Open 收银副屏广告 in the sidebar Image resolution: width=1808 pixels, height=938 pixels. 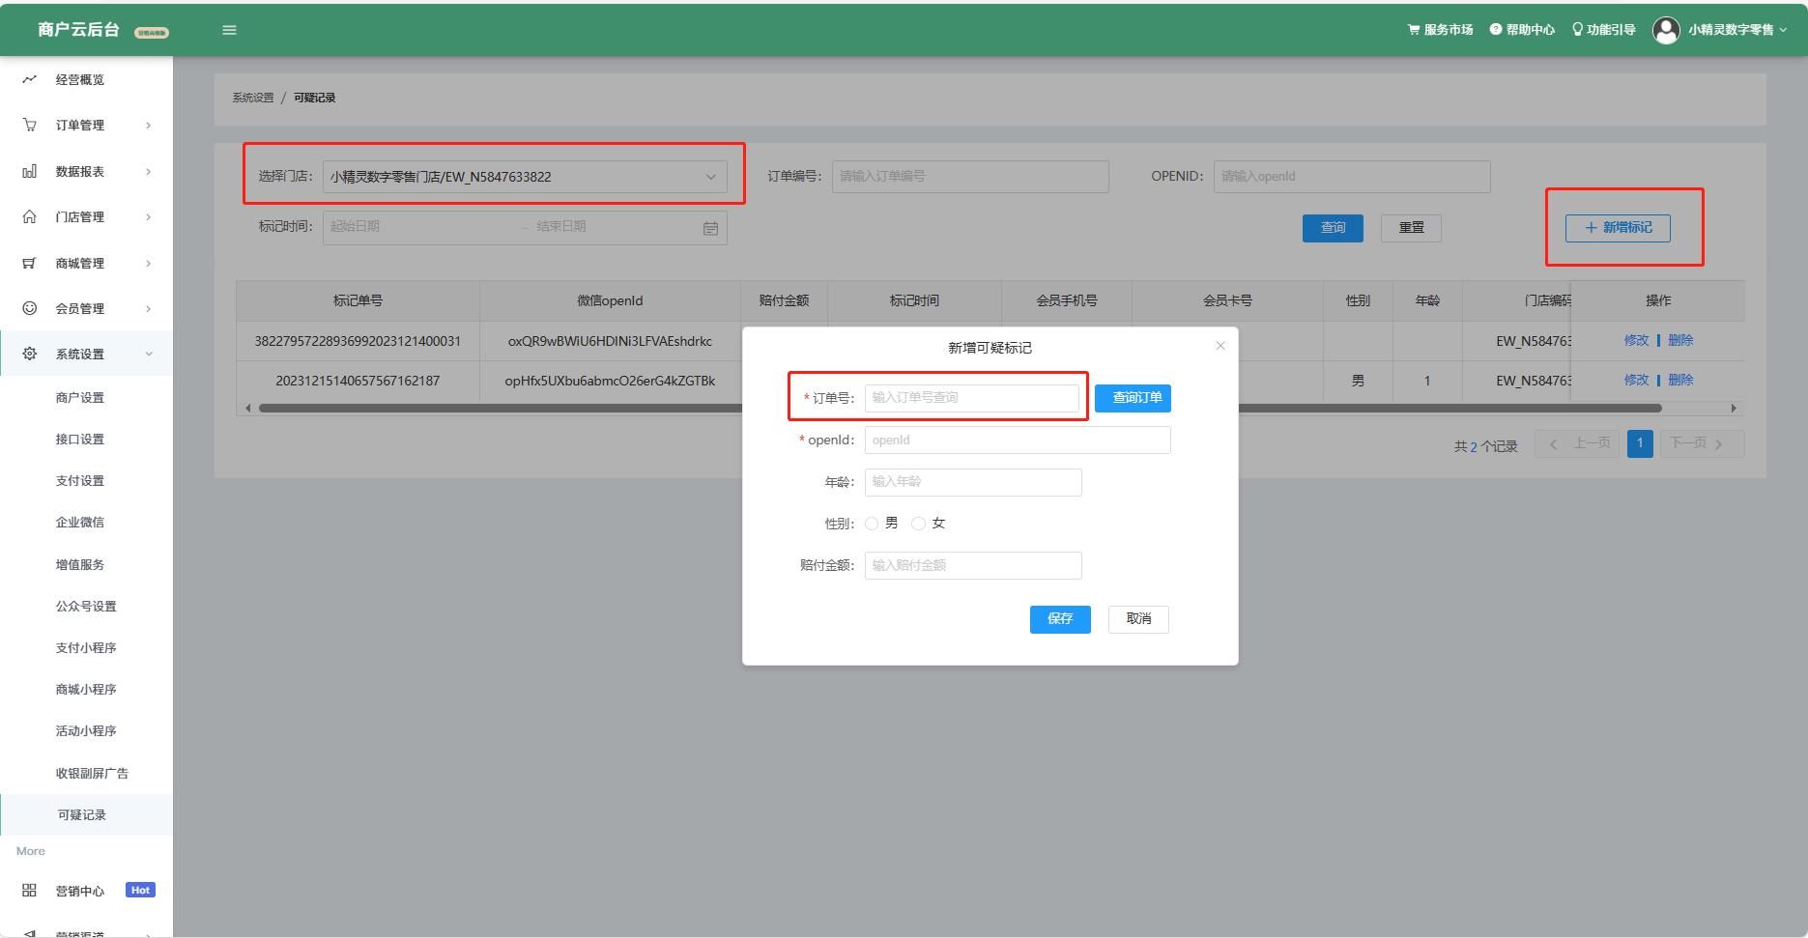pyautogui.click(x=92, y=774)
